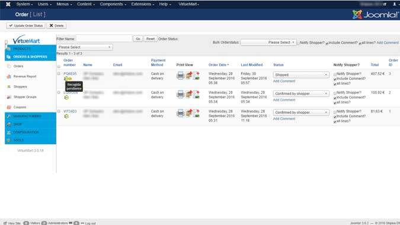Click printer icon for the 100,92 € order

coord(180,94)
